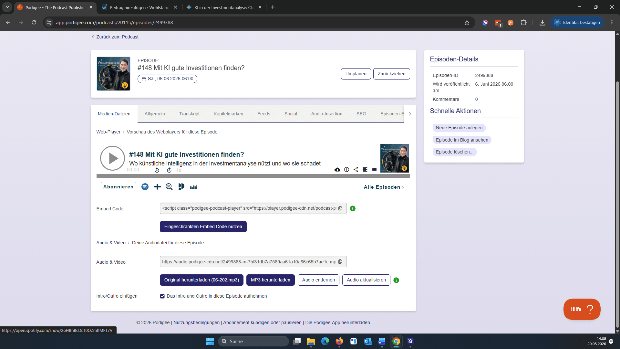
Task: Skip forward 20 seconds in the web player
Action: [169, 170]
